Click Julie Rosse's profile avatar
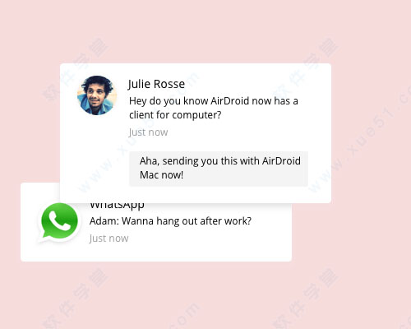Image resolution: width=411 pixels, height=329 pixels. pos(97,95)
